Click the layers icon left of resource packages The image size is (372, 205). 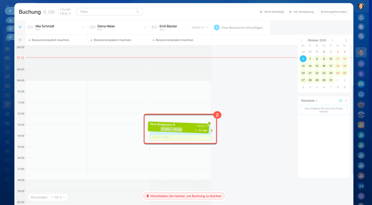point(20,40)
